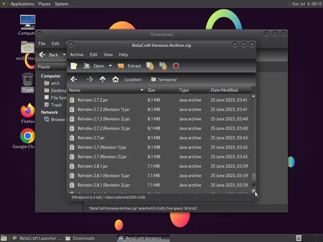Click the Trash desktop icon
323x242 pixels.
click(28, 83)
